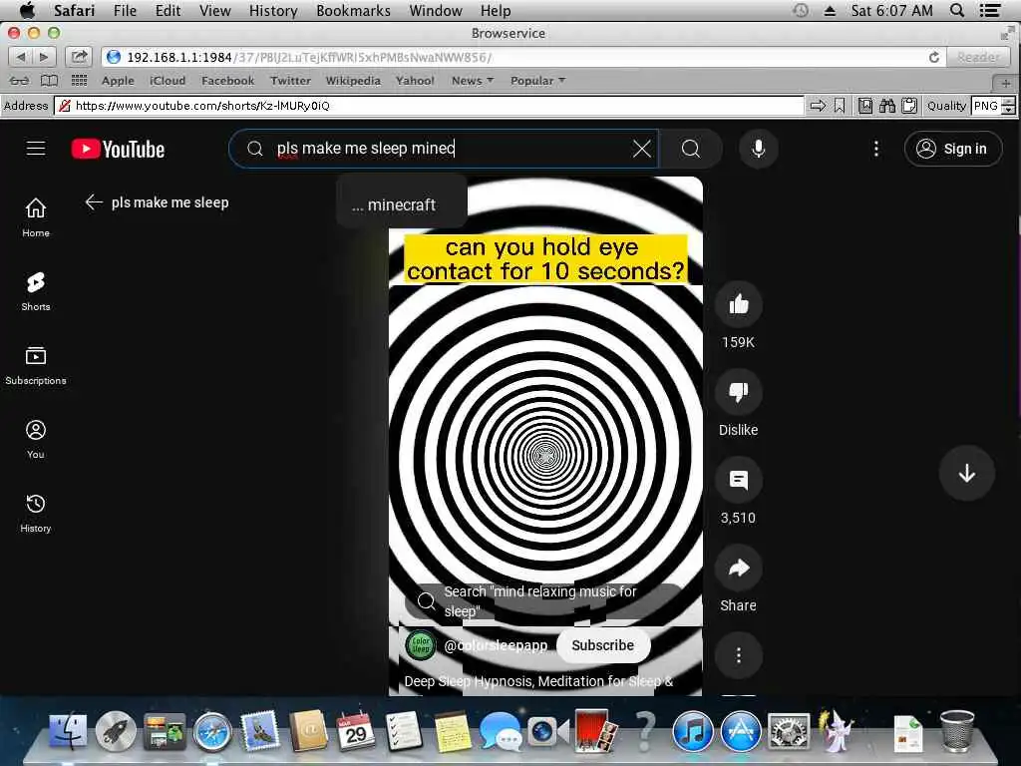Expand the News bookmarks folder
1021x766 pixels.
473,81
